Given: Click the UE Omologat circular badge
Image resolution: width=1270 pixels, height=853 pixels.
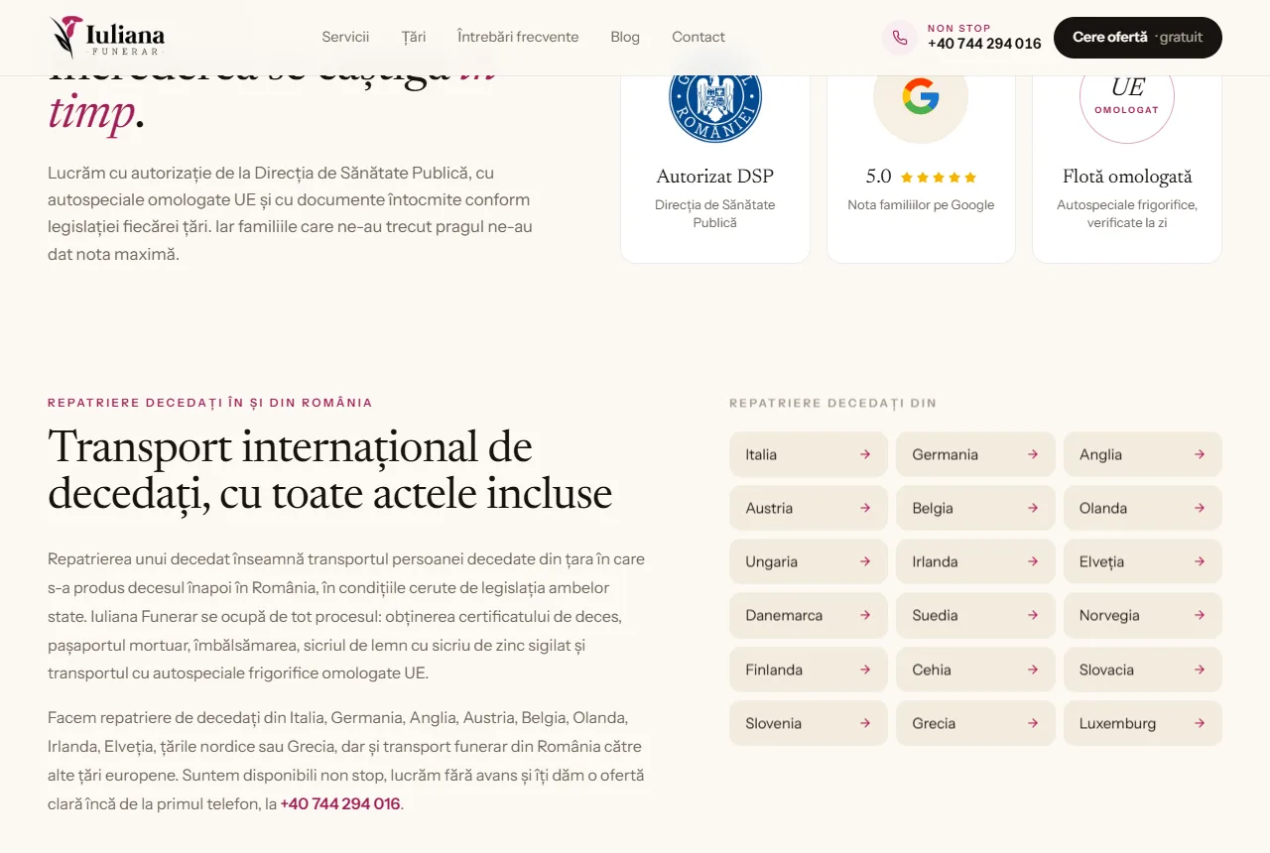Looking at the screenshot, I should (x=1127, y=97).
